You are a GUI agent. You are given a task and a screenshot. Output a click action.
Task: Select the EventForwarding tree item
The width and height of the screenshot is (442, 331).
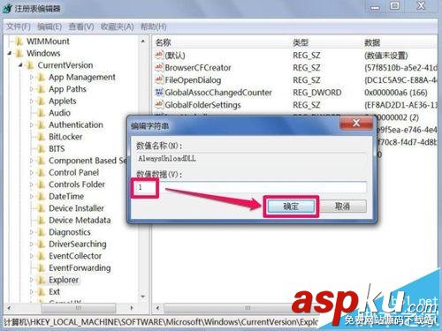point(80,268)
